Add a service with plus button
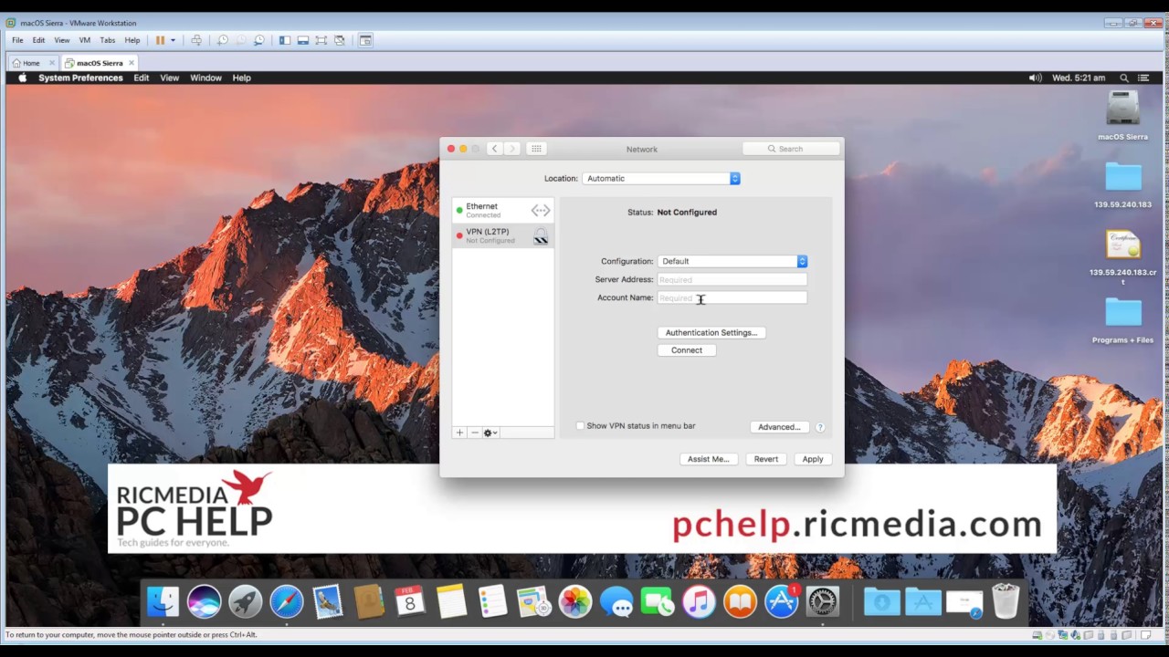Screen dimensions: 1169x657 (459, 433)
